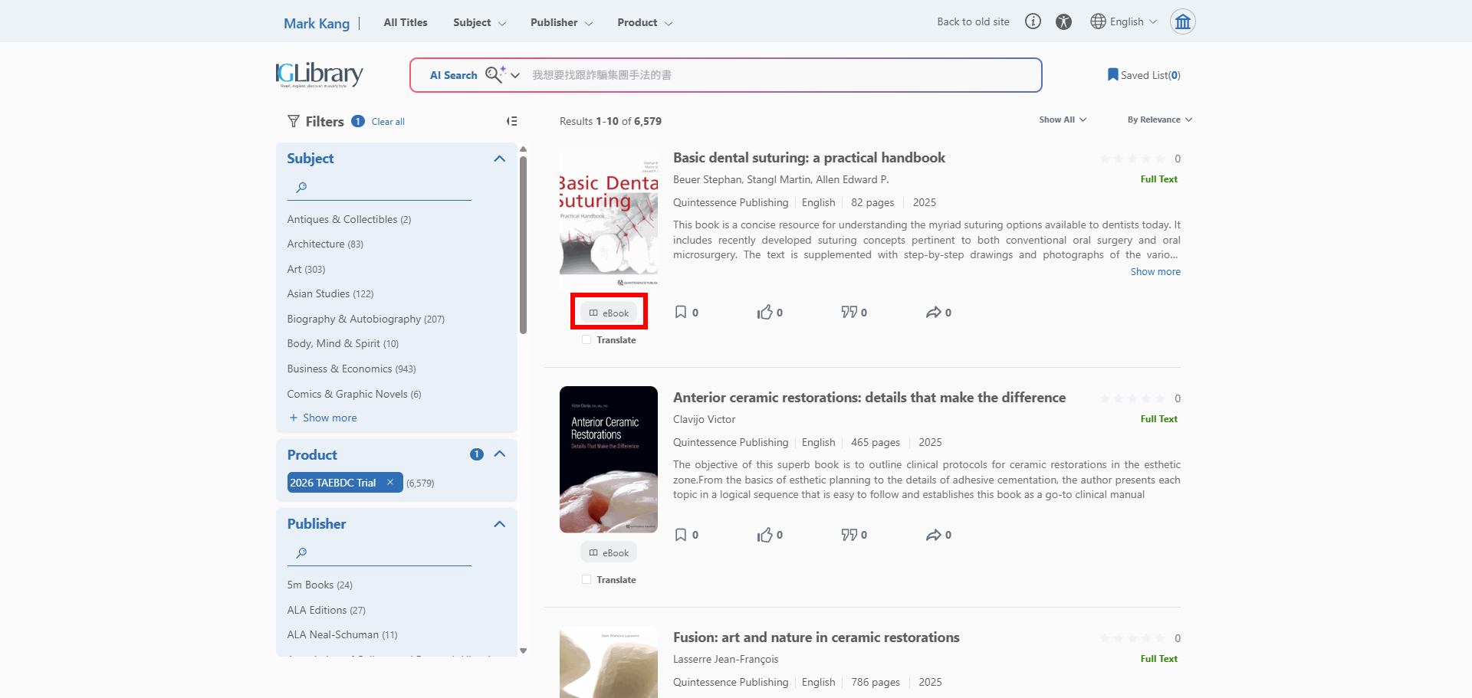
Task: Enable Translate for Anterior ceramic restorations
Action: (586, 580)
